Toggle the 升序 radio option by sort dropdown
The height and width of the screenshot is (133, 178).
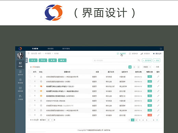[155, 67]
